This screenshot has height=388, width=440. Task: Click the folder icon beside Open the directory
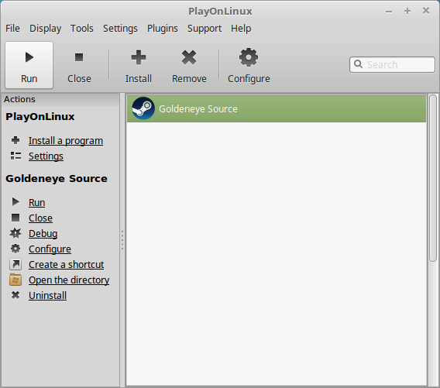click(15, 280)
